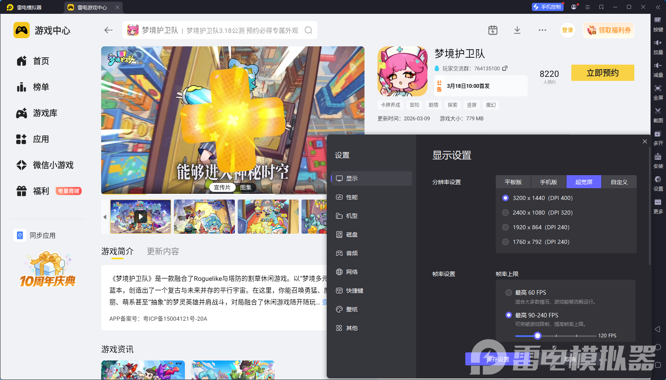
Task: Choose 最高 90-240 FPS frame rate
Action: [532, 315]
